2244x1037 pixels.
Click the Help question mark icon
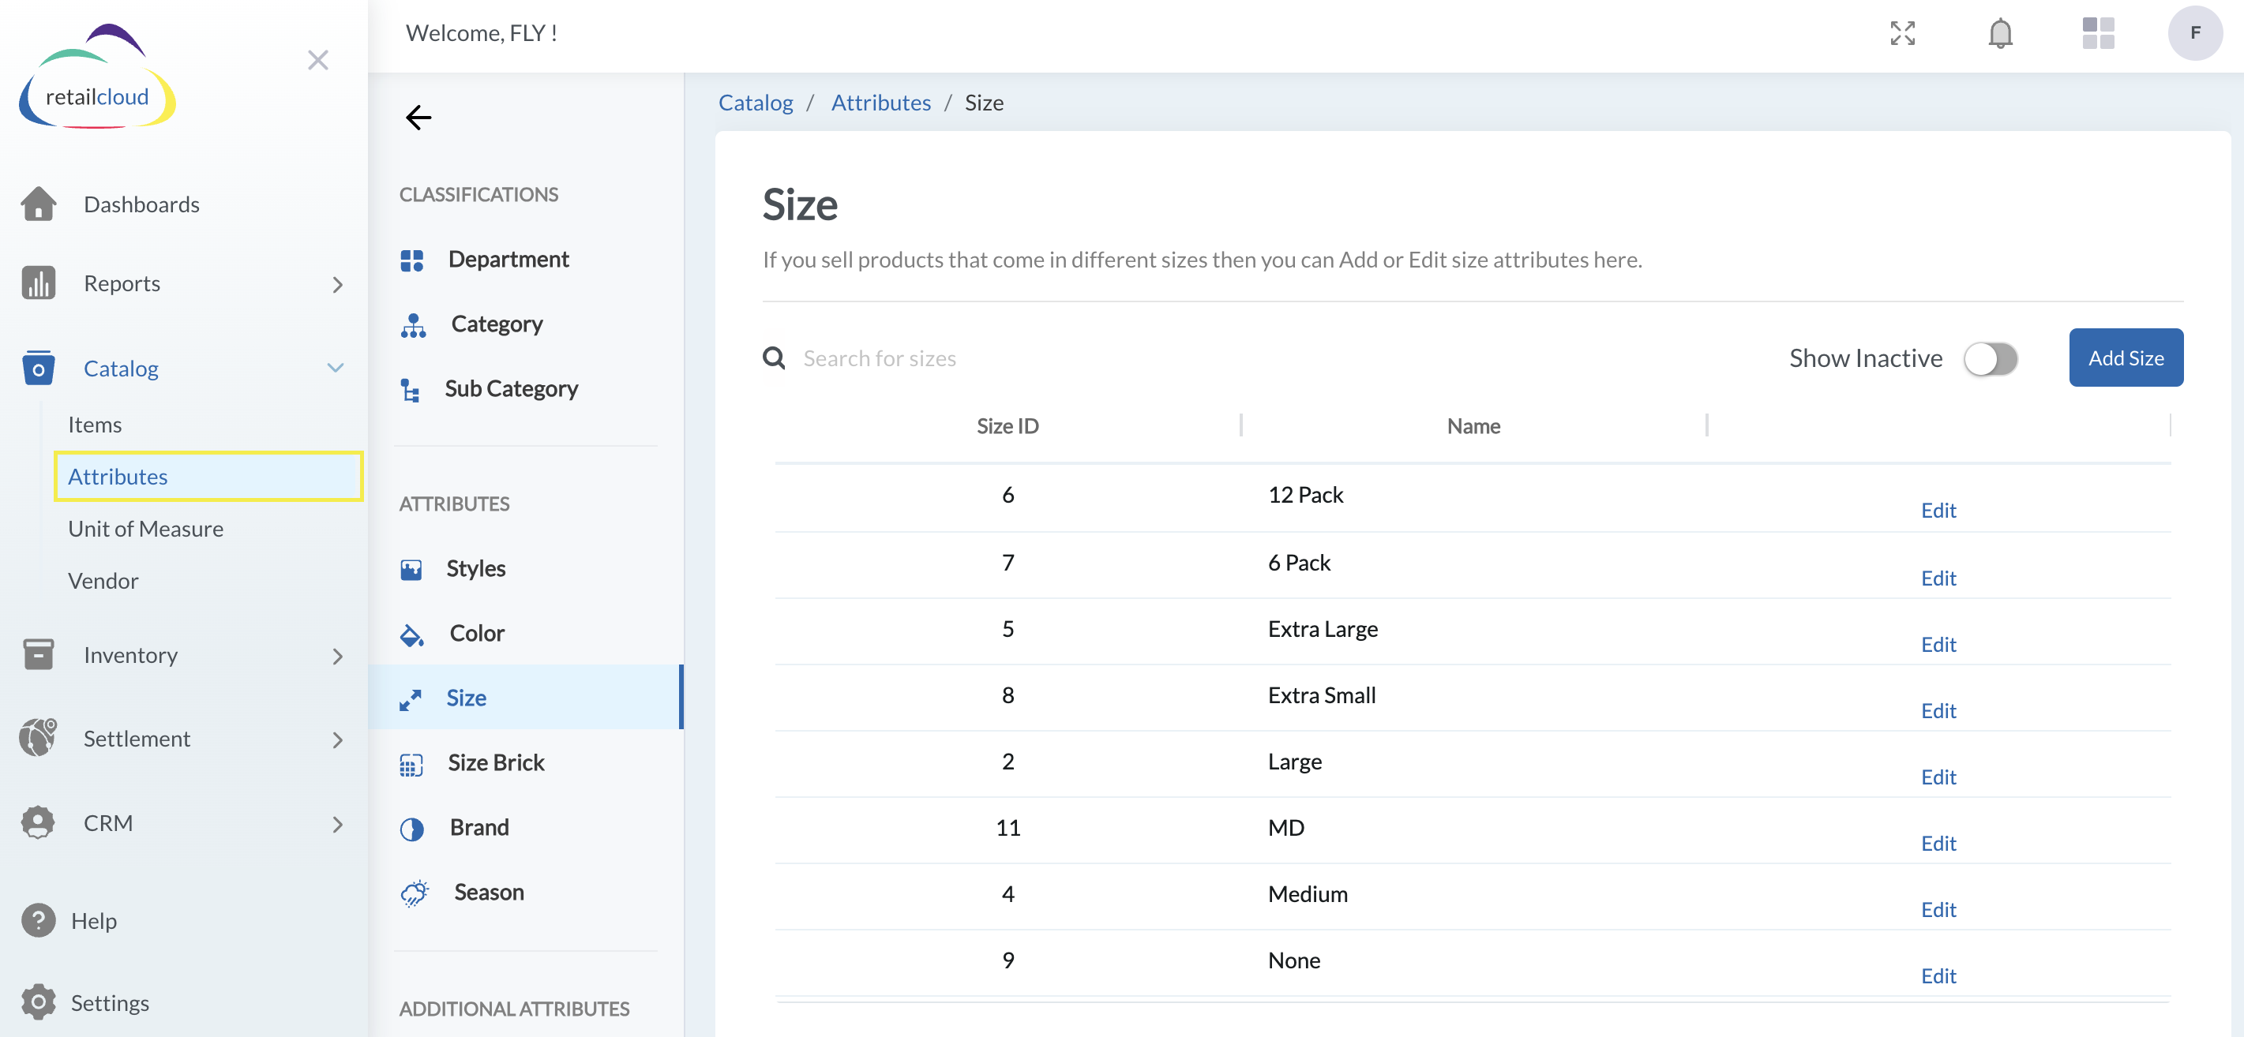(x=39, y=920)
